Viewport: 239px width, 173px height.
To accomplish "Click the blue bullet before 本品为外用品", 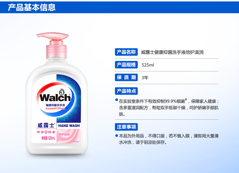I will (117, 136).
